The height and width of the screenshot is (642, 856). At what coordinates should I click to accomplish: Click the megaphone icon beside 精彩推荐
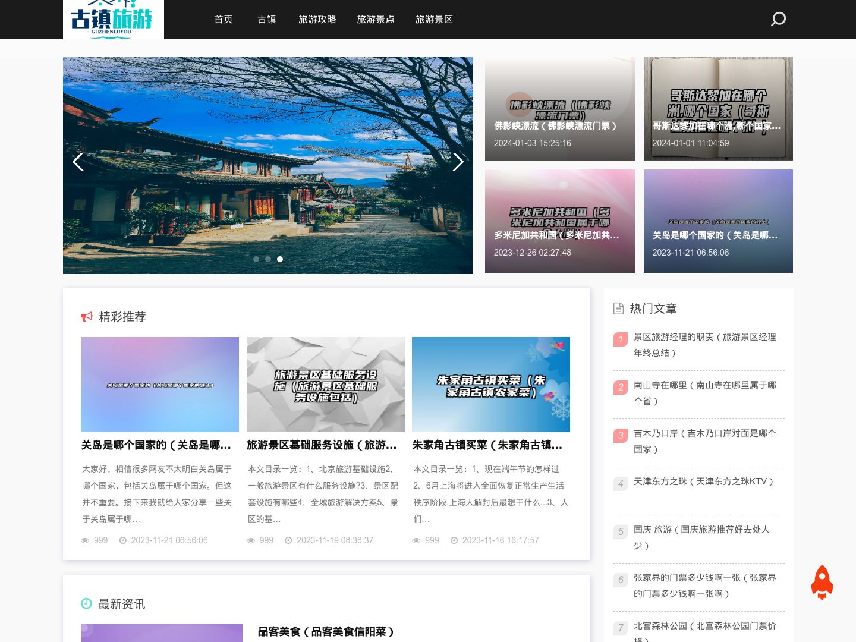coord(87,317)
